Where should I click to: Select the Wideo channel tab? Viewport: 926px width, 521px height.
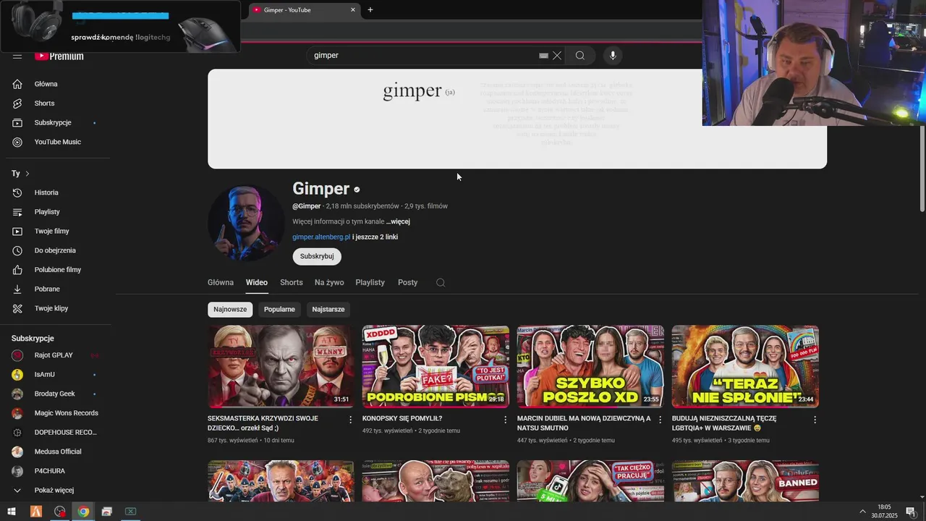(257, 283)
